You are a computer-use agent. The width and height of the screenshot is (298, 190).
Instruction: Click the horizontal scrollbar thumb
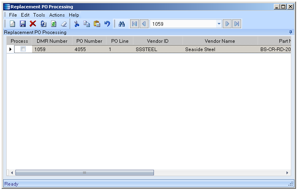click(85, 173)
